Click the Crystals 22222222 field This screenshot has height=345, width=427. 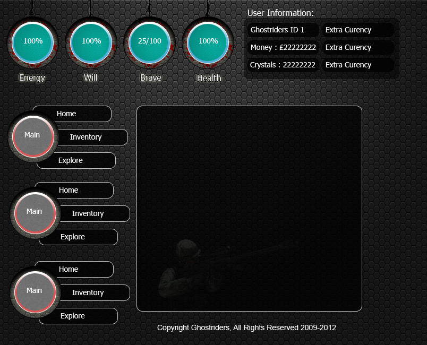(283, 65)
